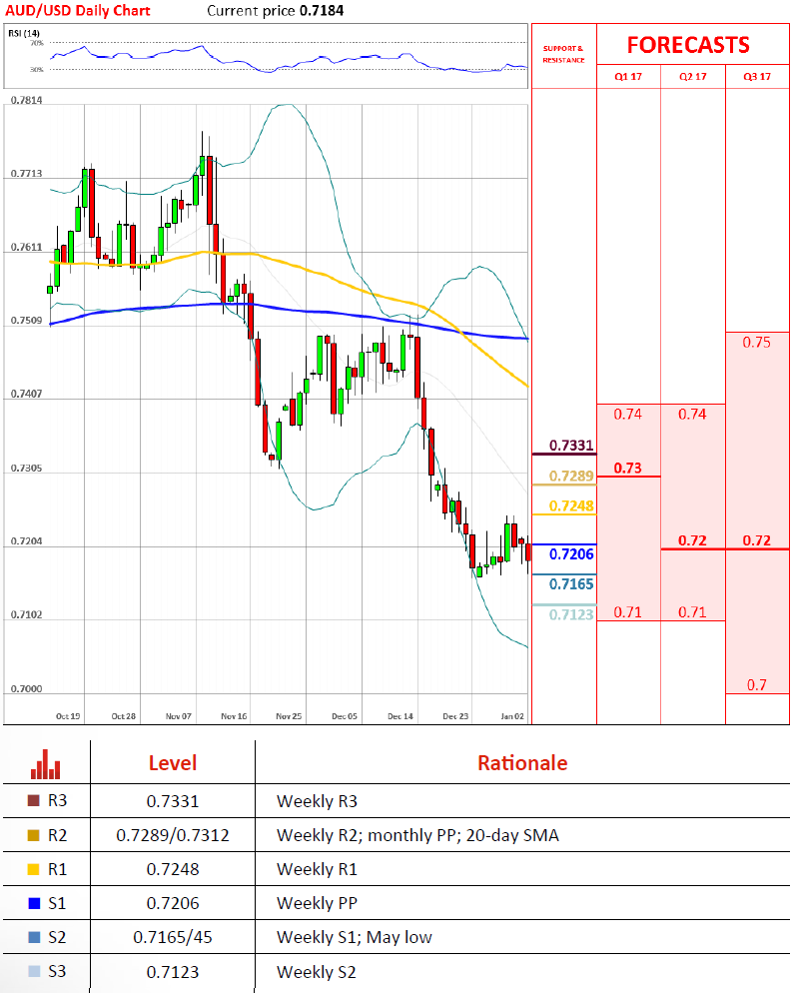Click the 0.71 forecast value in Q2 17

[x=692, y=612]
